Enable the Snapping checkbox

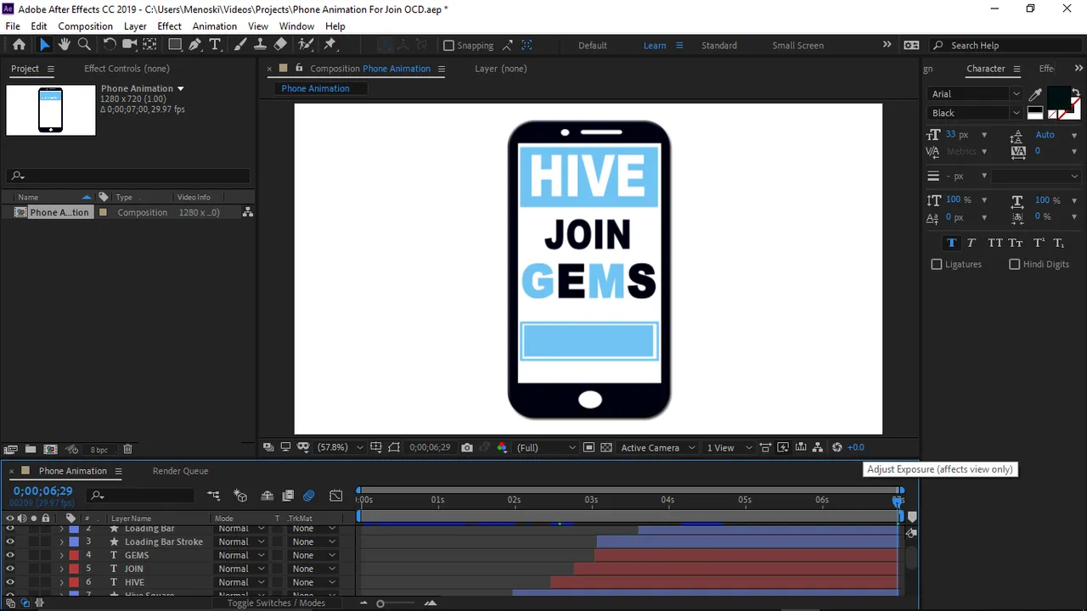(x=449, y=46)
